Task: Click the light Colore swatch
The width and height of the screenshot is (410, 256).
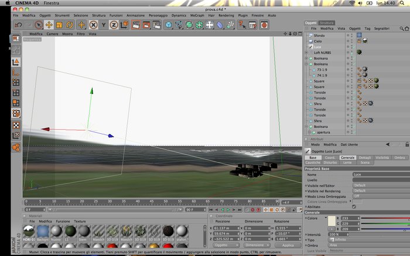Action: (332, 221)
